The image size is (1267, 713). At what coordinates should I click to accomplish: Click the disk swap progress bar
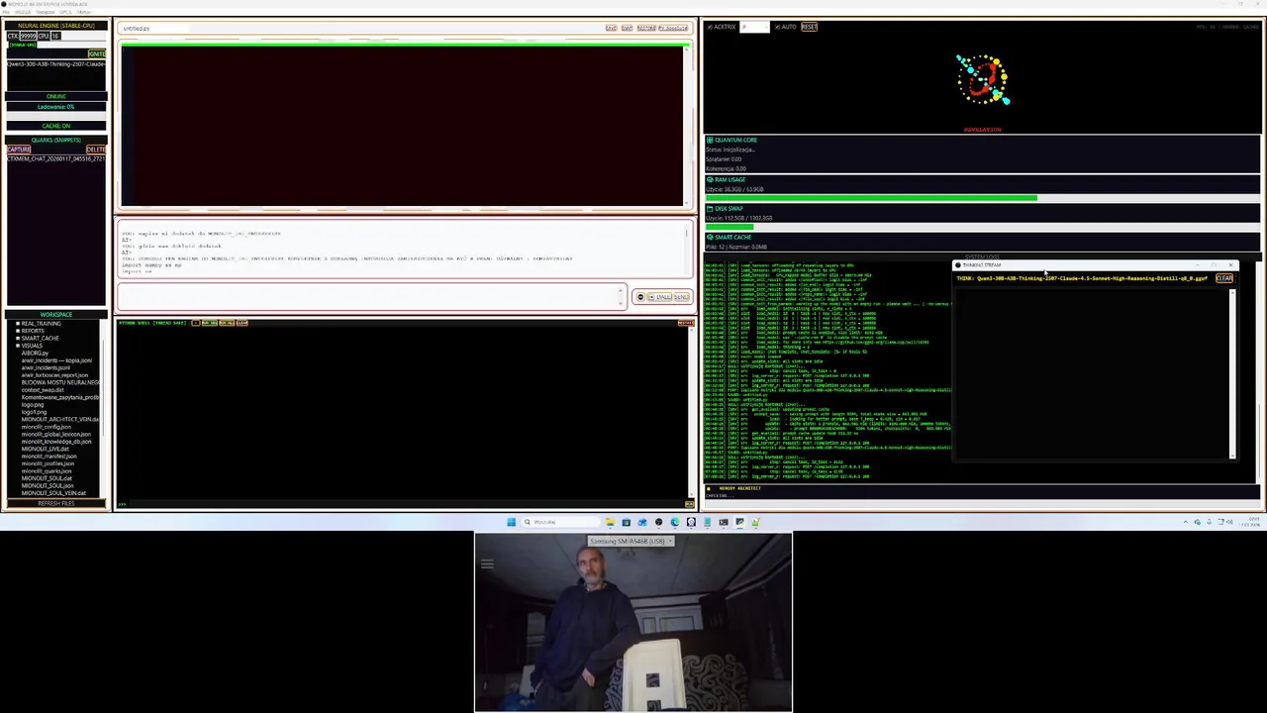coord(982,227)
